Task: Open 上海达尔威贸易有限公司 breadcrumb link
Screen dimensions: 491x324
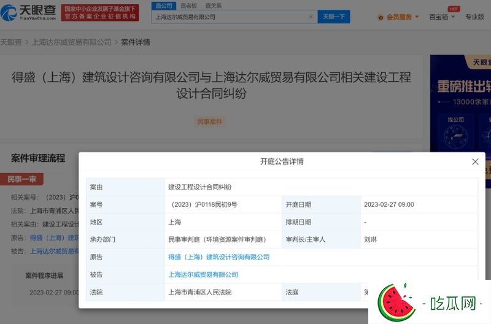Action: pos(72,42)
